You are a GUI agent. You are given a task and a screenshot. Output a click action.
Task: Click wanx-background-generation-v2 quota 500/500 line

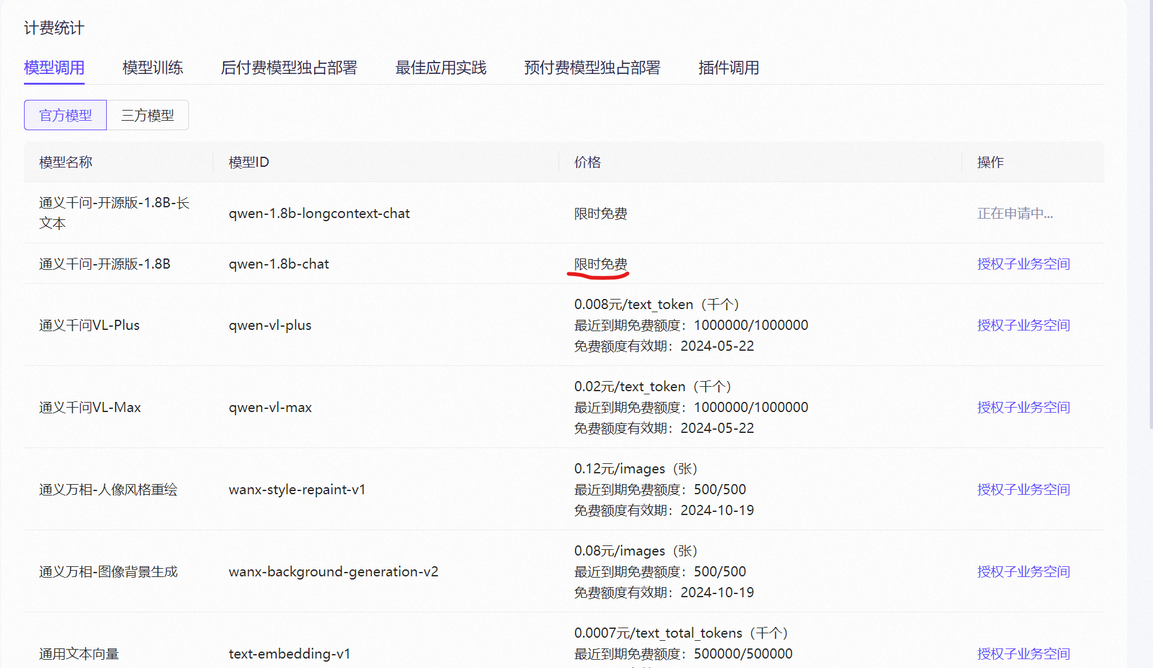pos(660,571)
